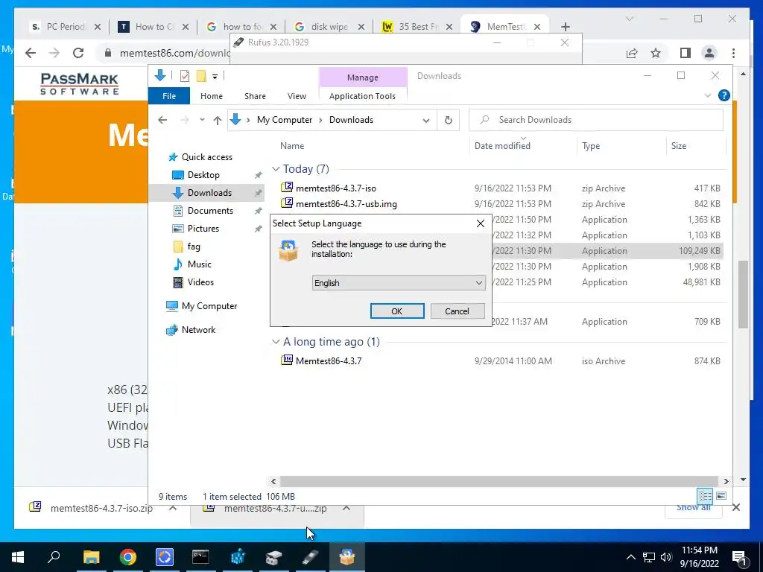Open Videos in the navigation pane
Image resolution: width=763 pixels, height=572 pixels.
pos(200,282)
